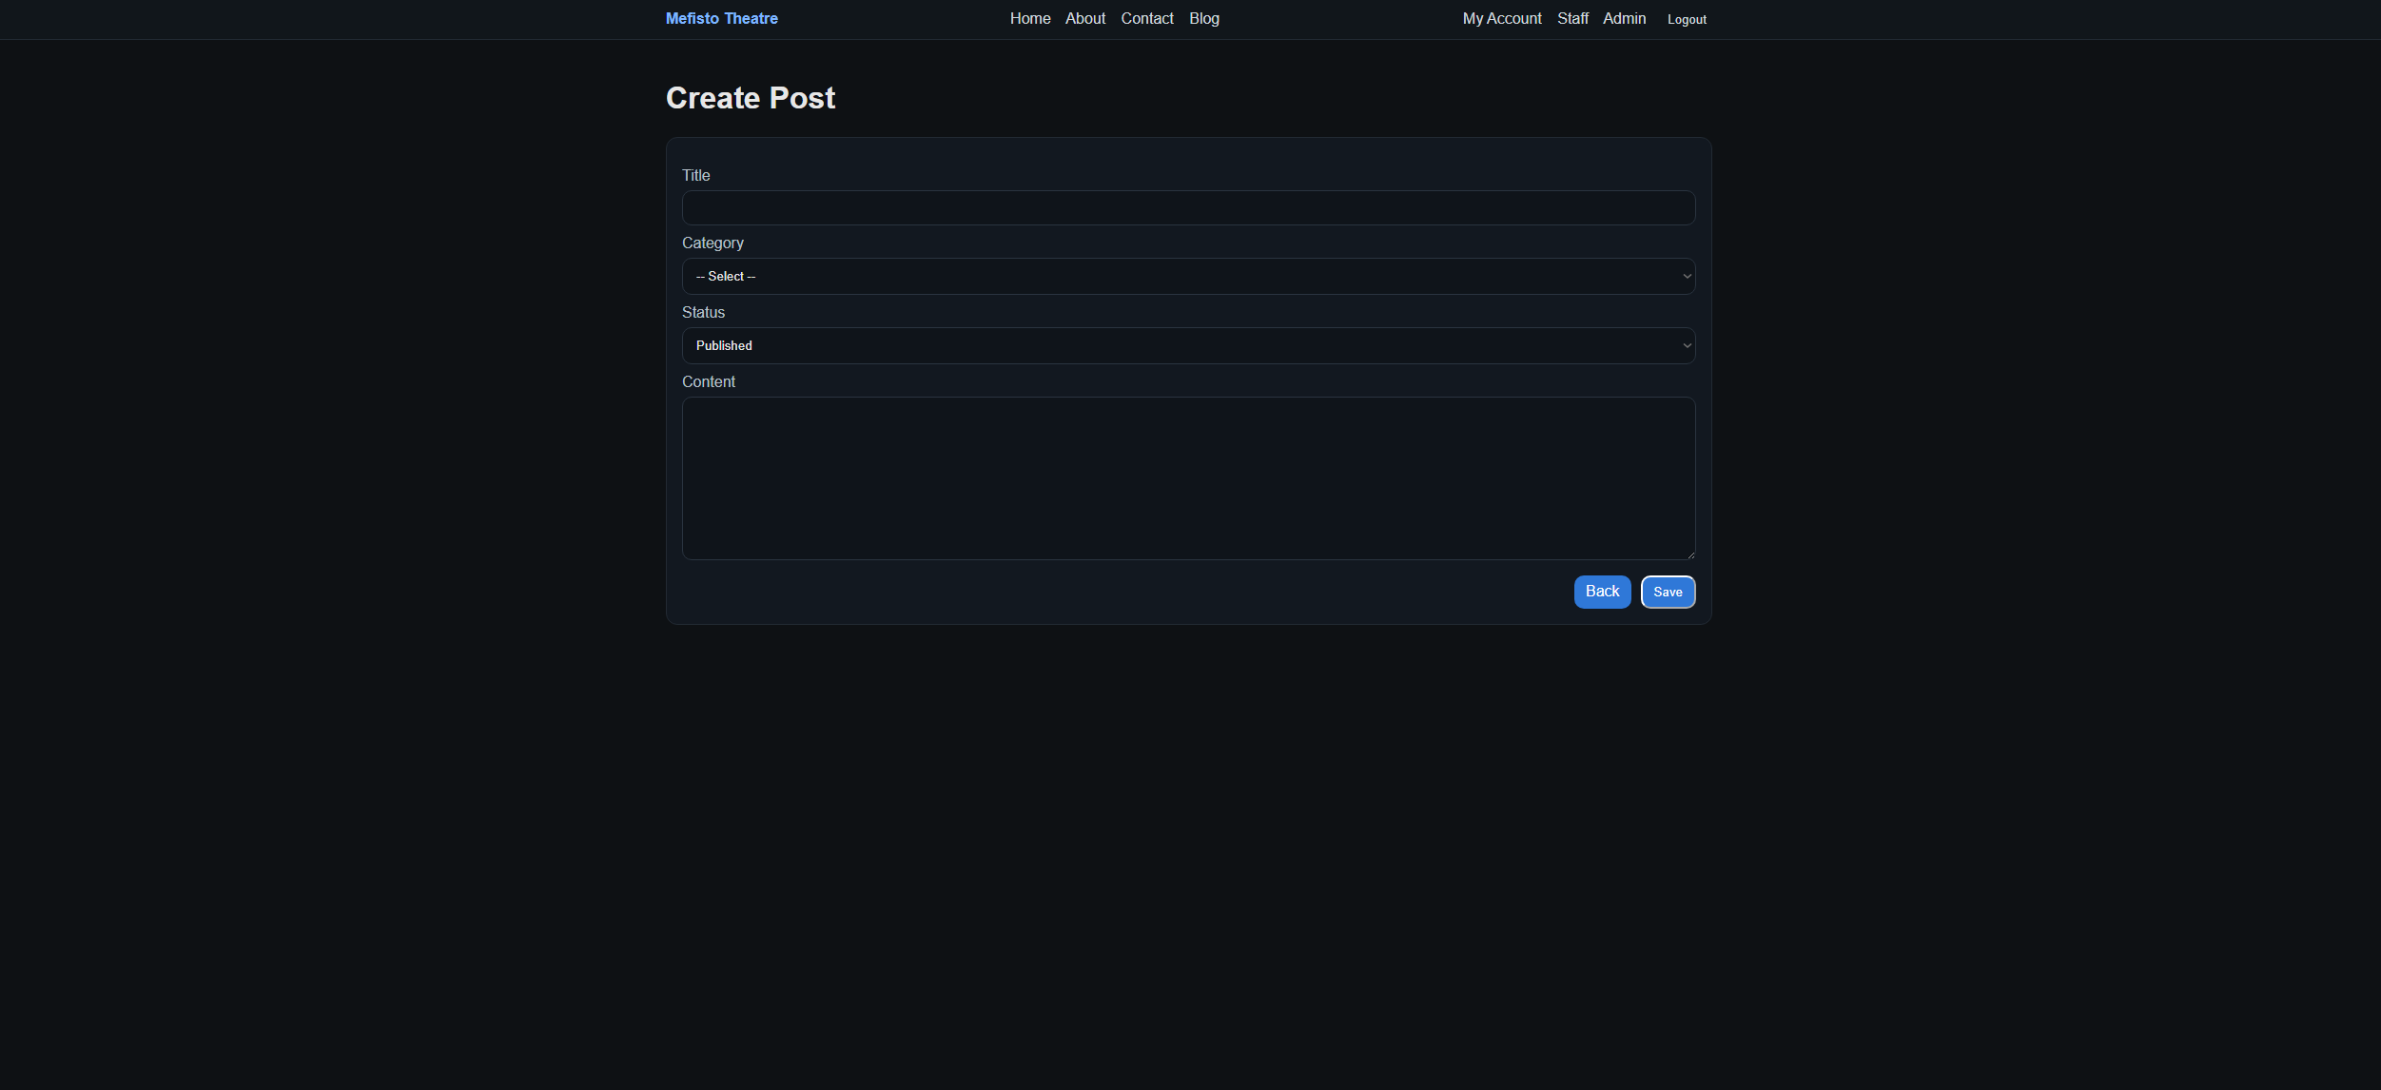Viewport: 2381px width, 1090px height.
Task: Click the Create Post heading
Action: [x=751, y=97]
